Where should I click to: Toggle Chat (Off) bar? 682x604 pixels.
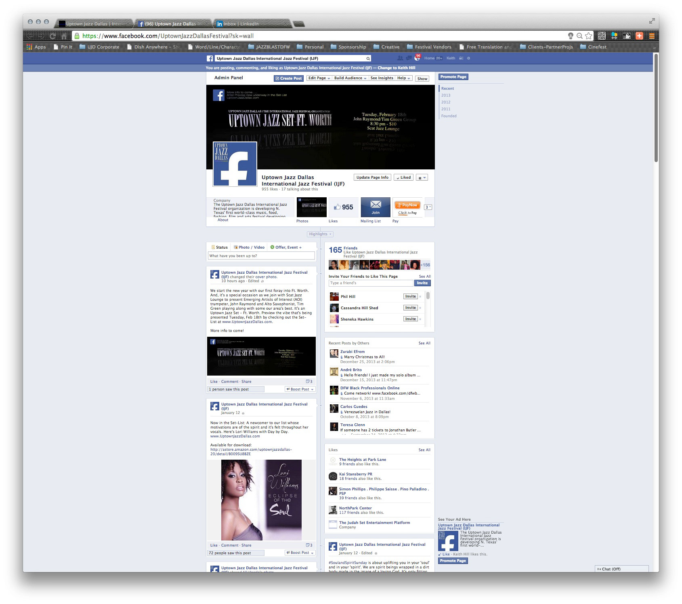tap(622, 569)
